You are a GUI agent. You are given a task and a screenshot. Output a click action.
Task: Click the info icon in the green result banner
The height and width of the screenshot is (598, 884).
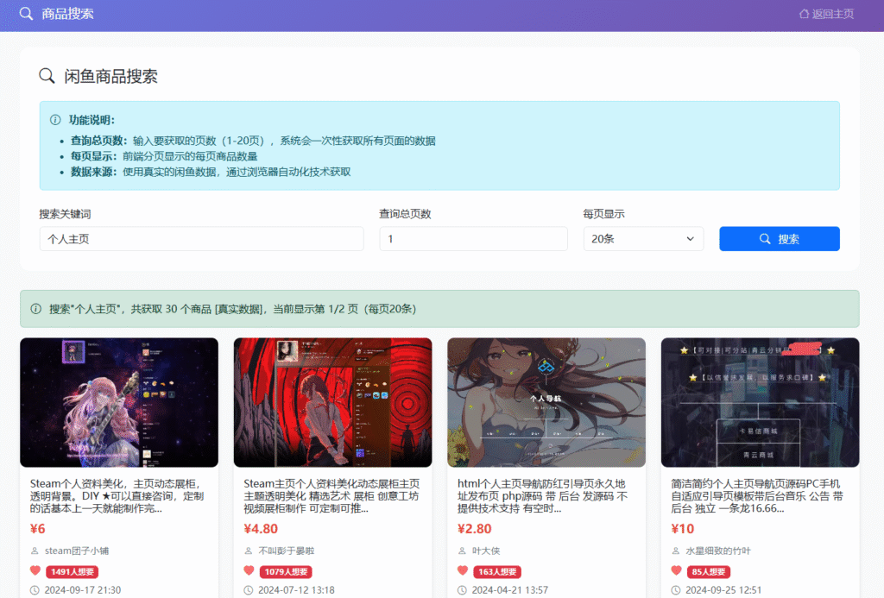[36, 309]
